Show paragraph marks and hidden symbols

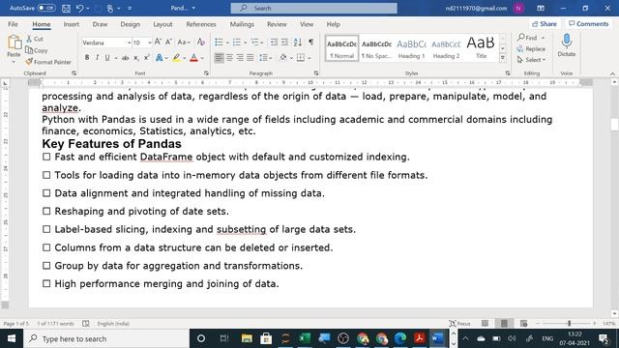[311, 43]
